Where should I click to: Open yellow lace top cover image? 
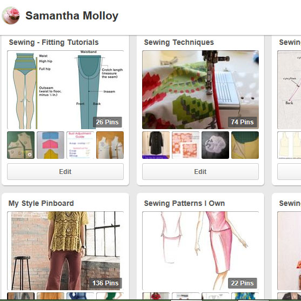(65, 251)
